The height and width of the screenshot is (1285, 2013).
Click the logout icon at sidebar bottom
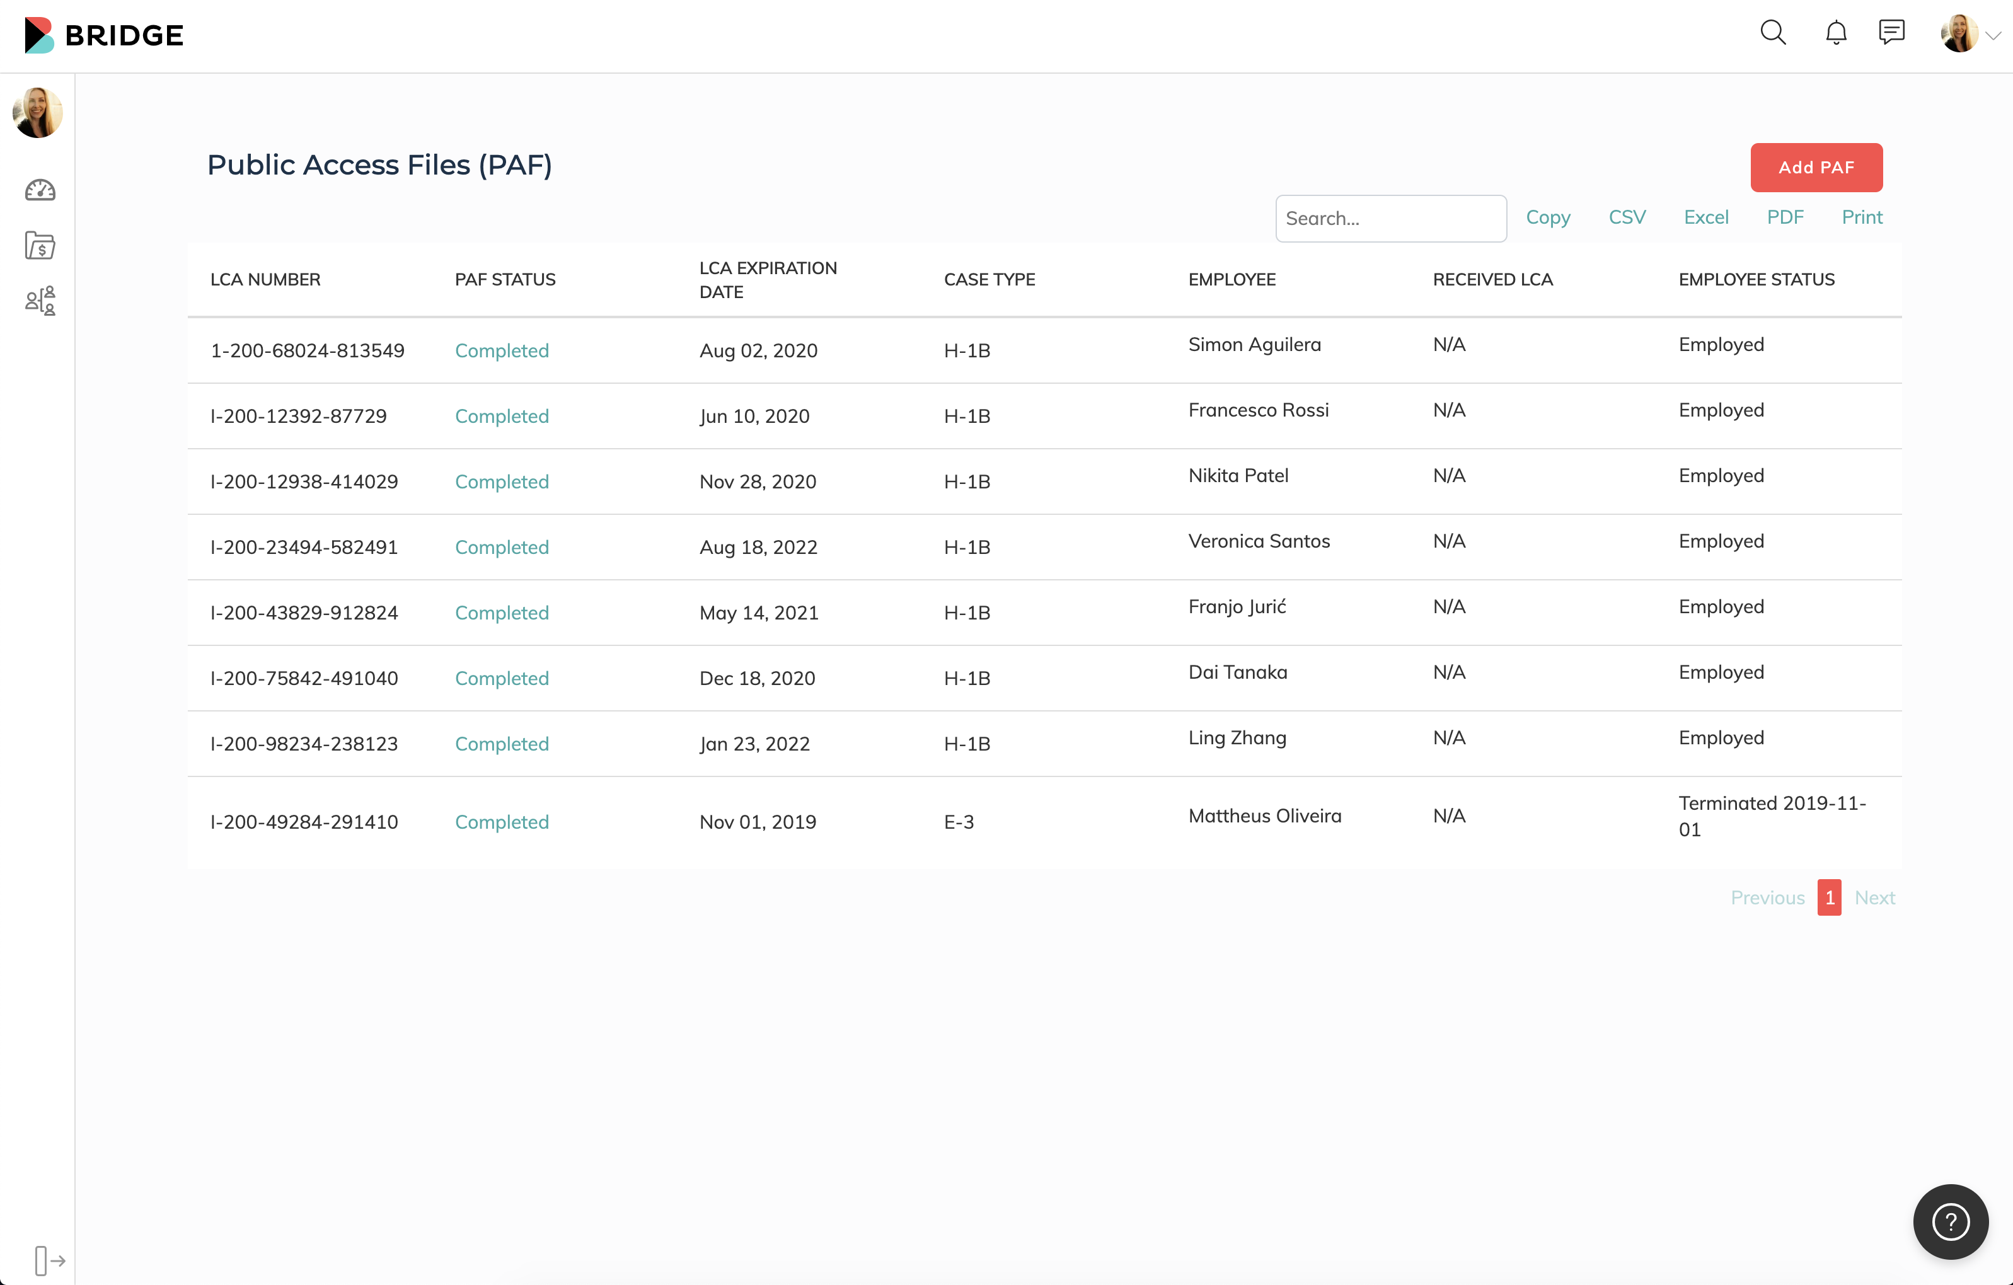pos(49,1260)
